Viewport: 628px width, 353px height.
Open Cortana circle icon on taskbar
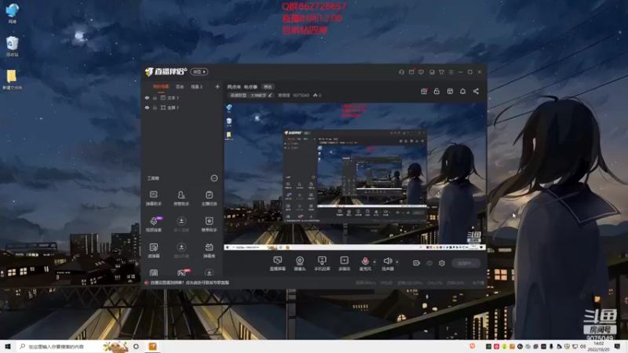tap(136, 346)
